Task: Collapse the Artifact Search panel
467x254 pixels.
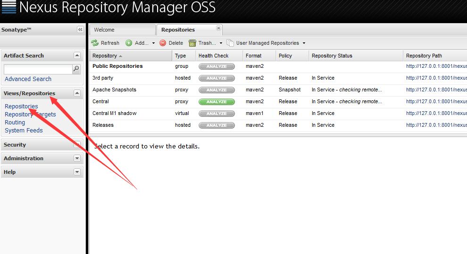Action: 77,55
